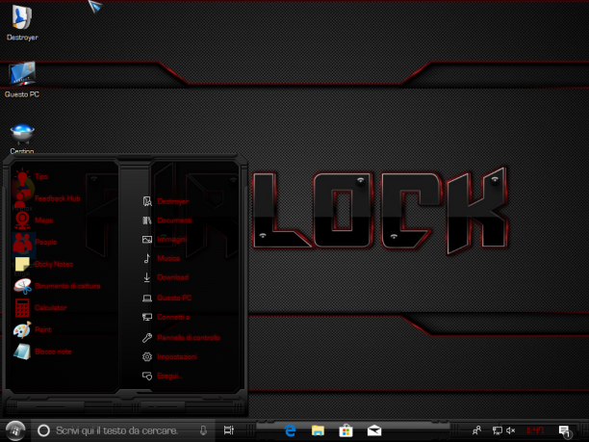Click the Cortana search text field
The height and width of the screenshot is (442, 589).
pos(122,430)
